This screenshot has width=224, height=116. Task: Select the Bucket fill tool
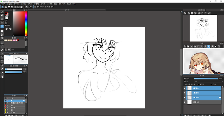(2, 35)
